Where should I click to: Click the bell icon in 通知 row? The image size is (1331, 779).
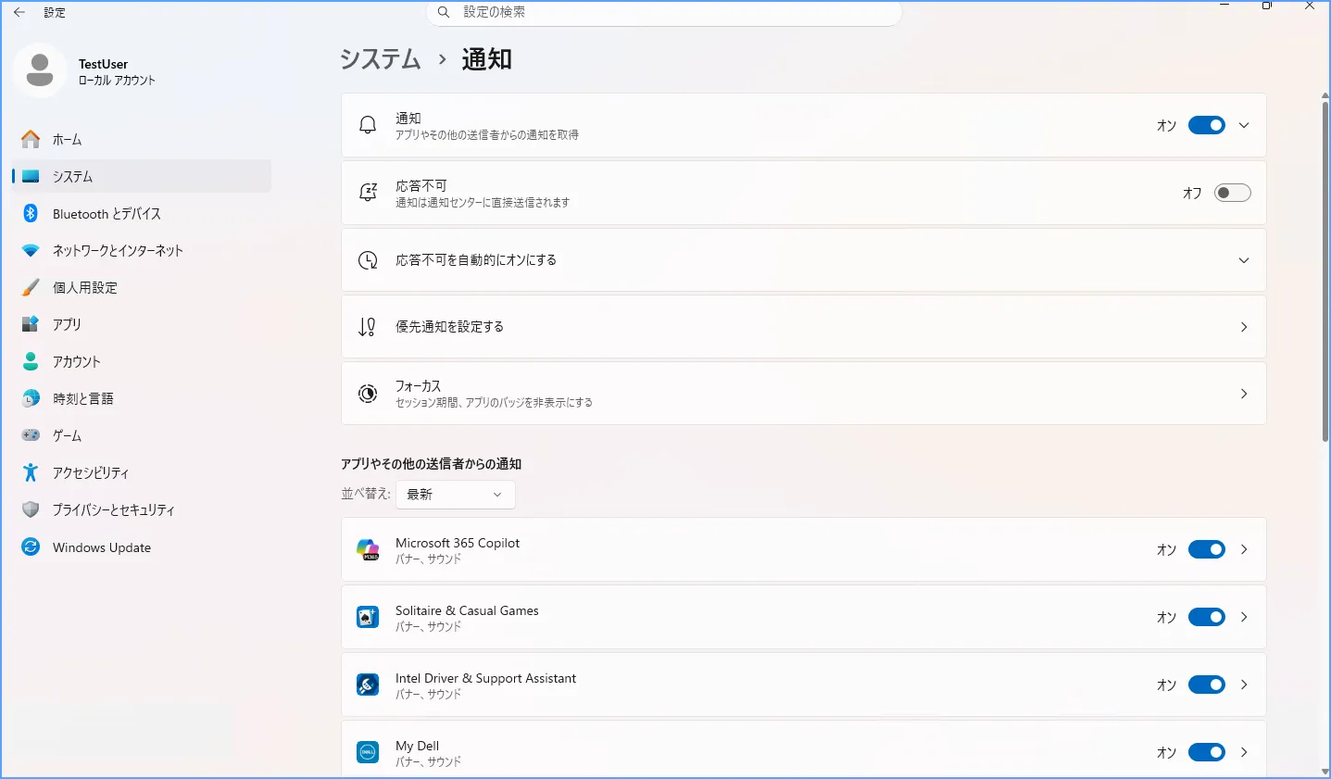pos(368,125)
